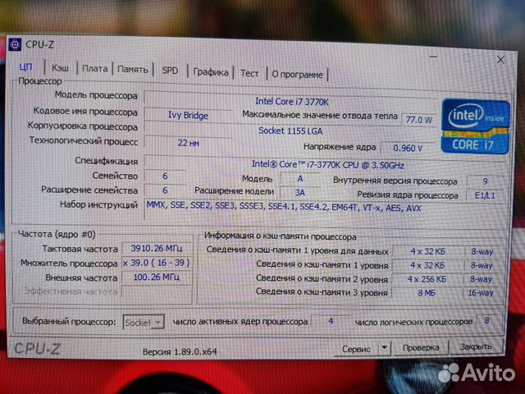The height and width of the screenshot is (394, 525).
Task: Click the active cores count 4
Action: tap(331, 321)
